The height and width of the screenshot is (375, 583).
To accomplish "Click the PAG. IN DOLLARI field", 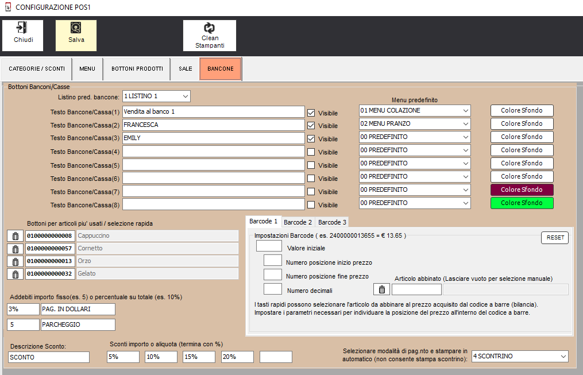I will pos(78,309).
